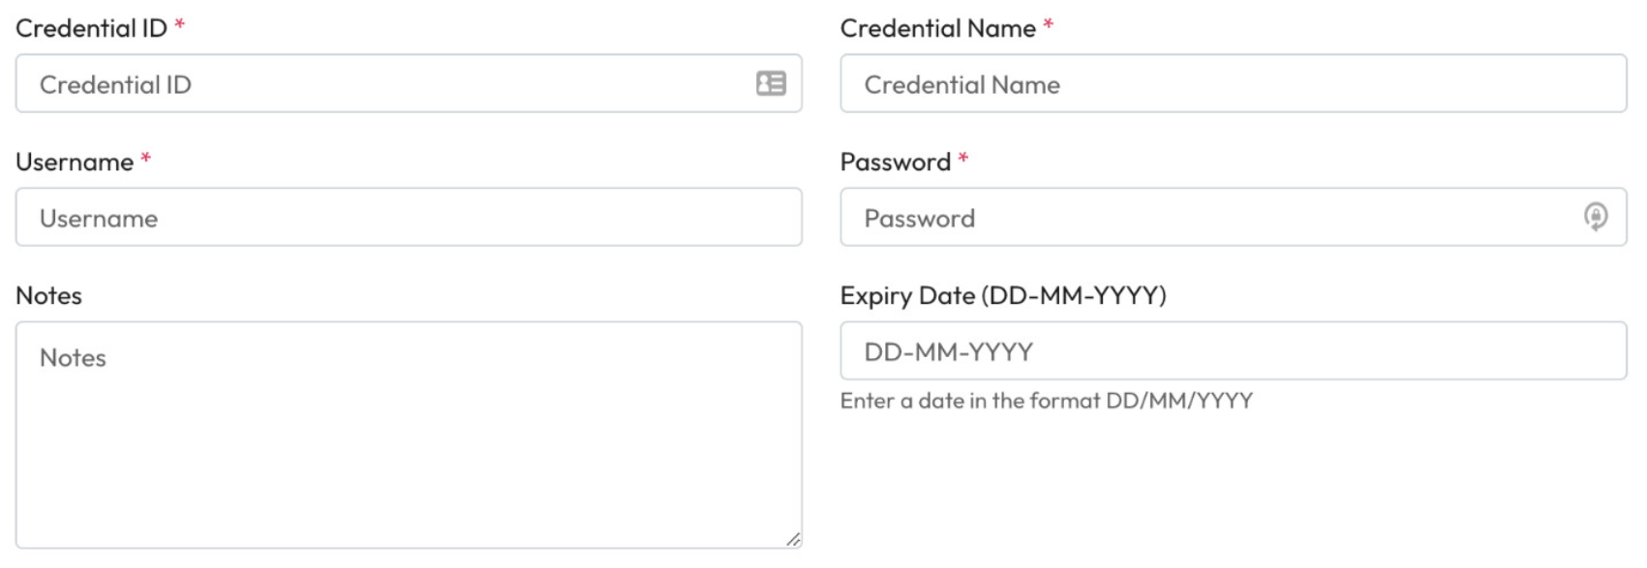
Task: Click the required asterisk next to Credential Name
Action: (x=1048, y=26)
